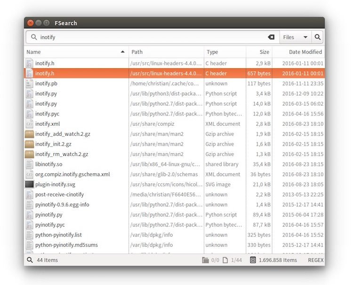The width and height of the screenshot is (353, 285).
Task: Click the search magnifier button beside Files
Action: tap(318, 37)
